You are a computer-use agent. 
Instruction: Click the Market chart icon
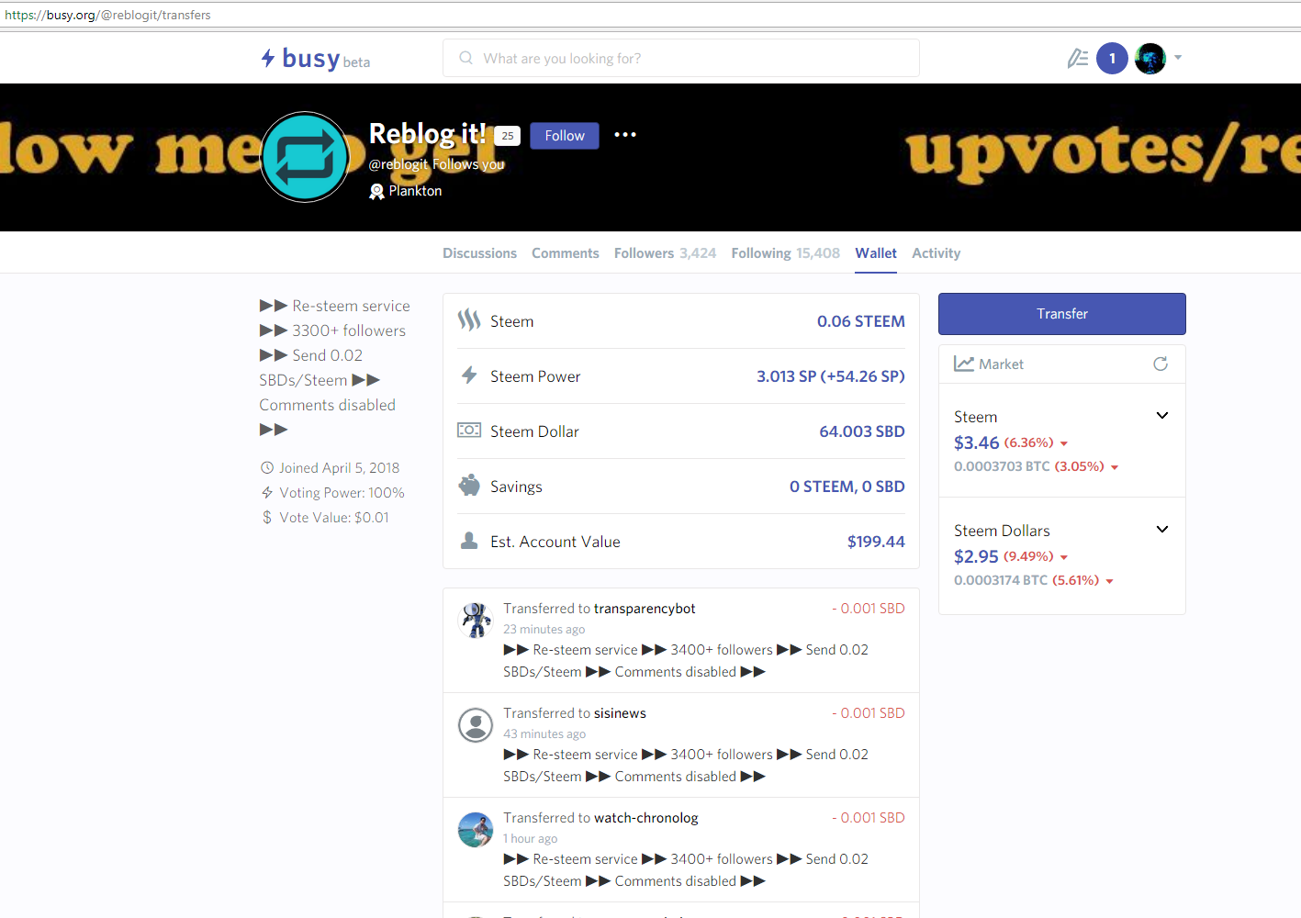[x=964, y=364]
